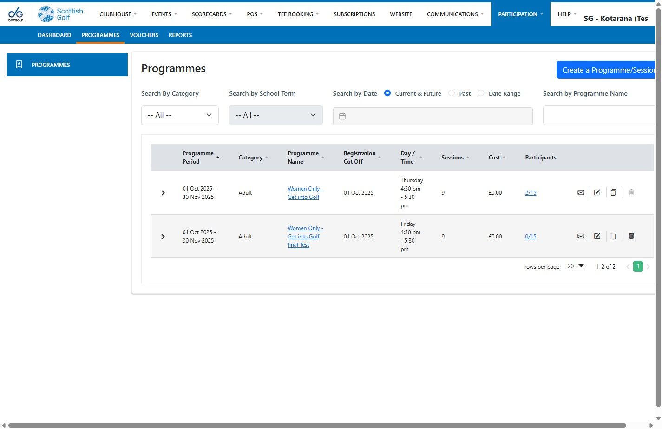View 2/15 participants link
This screenshot has width=662, height=429.
click(x=531, y=193)
